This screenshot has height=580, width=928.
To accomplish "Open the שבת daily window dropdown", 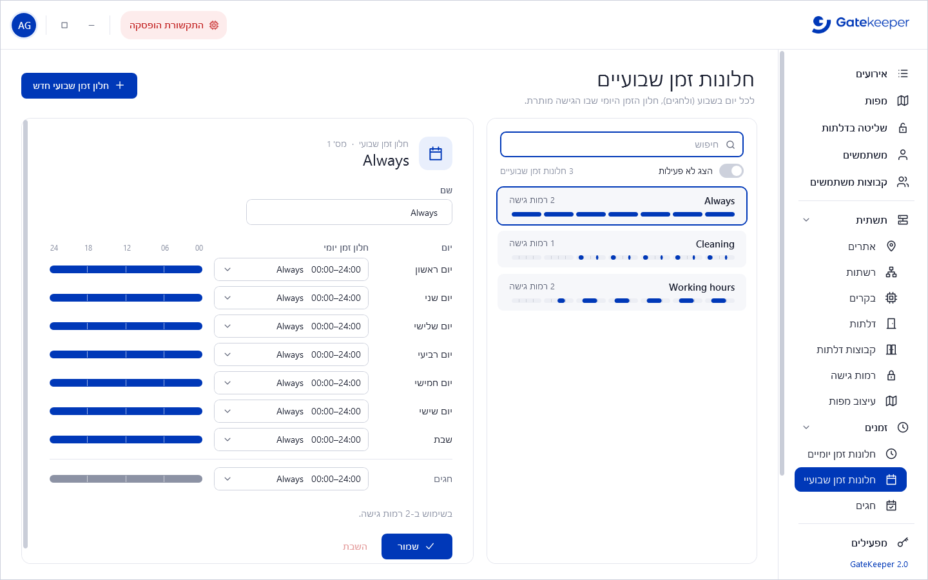I will [291, 440].
